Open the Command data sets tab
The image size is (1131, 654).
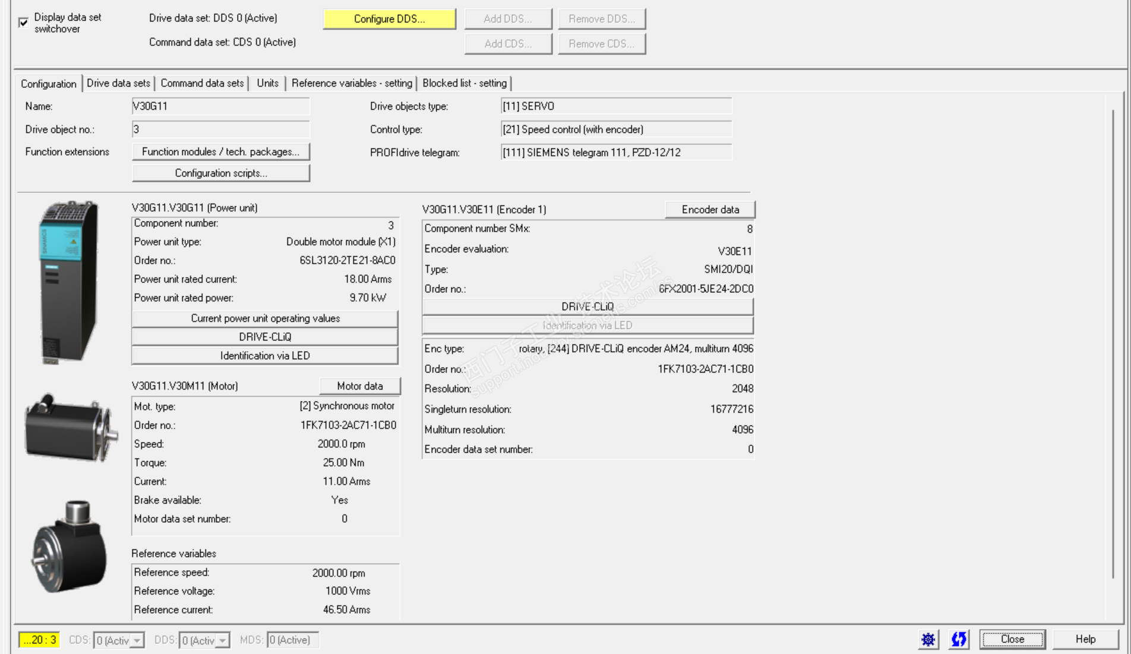pos(202,83)
